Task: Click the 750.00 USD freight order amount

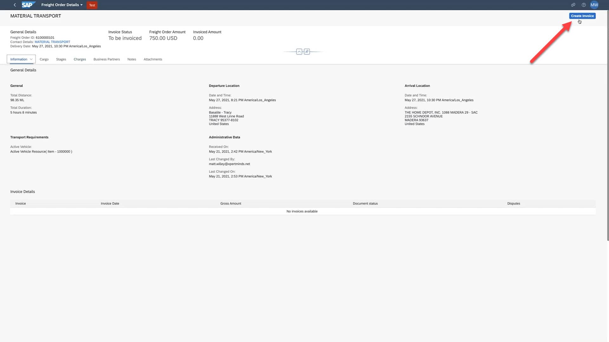Action: (163, 38)
